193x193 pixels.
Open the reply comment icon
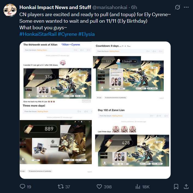pos(22,186)
